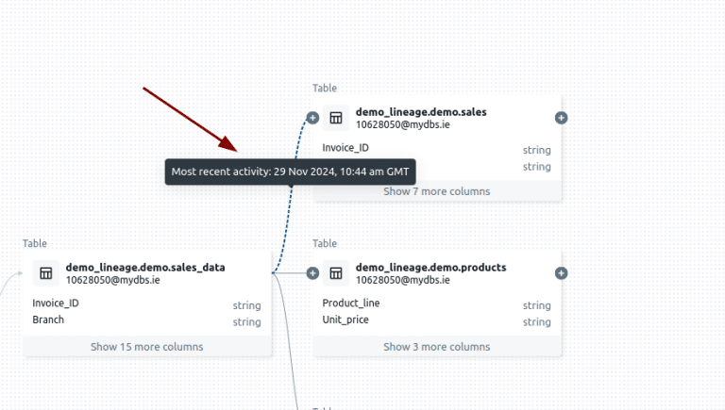Show 3 more columns in products table
Image resolution: width=725 pixels, height=410 pixels.
[436, 347]
